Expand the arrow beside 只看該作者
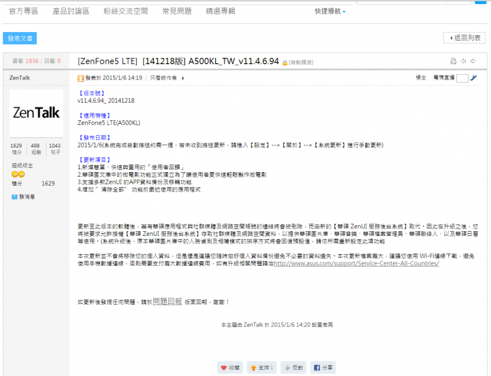Screen dimensions: 491x376 coord(183,78)
